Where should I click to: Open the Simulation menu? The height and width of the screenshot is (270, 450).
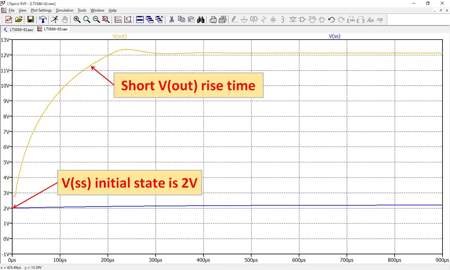[x=64, y=10]
